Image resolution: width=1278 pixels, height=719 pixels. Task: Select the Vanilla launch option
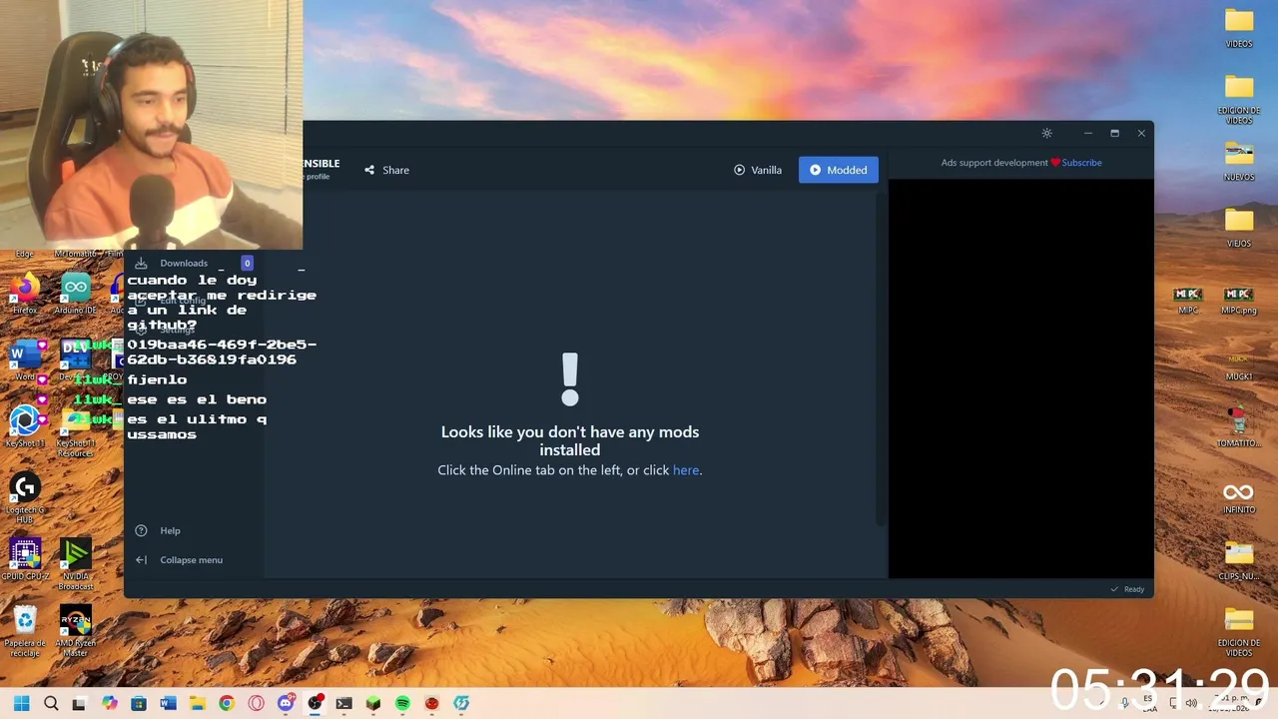(758, 170)
